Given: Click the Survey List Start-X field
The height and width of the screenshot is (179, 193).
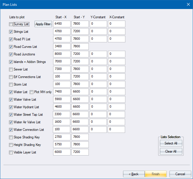Looking at the screenshot, I should pos(62,24).
